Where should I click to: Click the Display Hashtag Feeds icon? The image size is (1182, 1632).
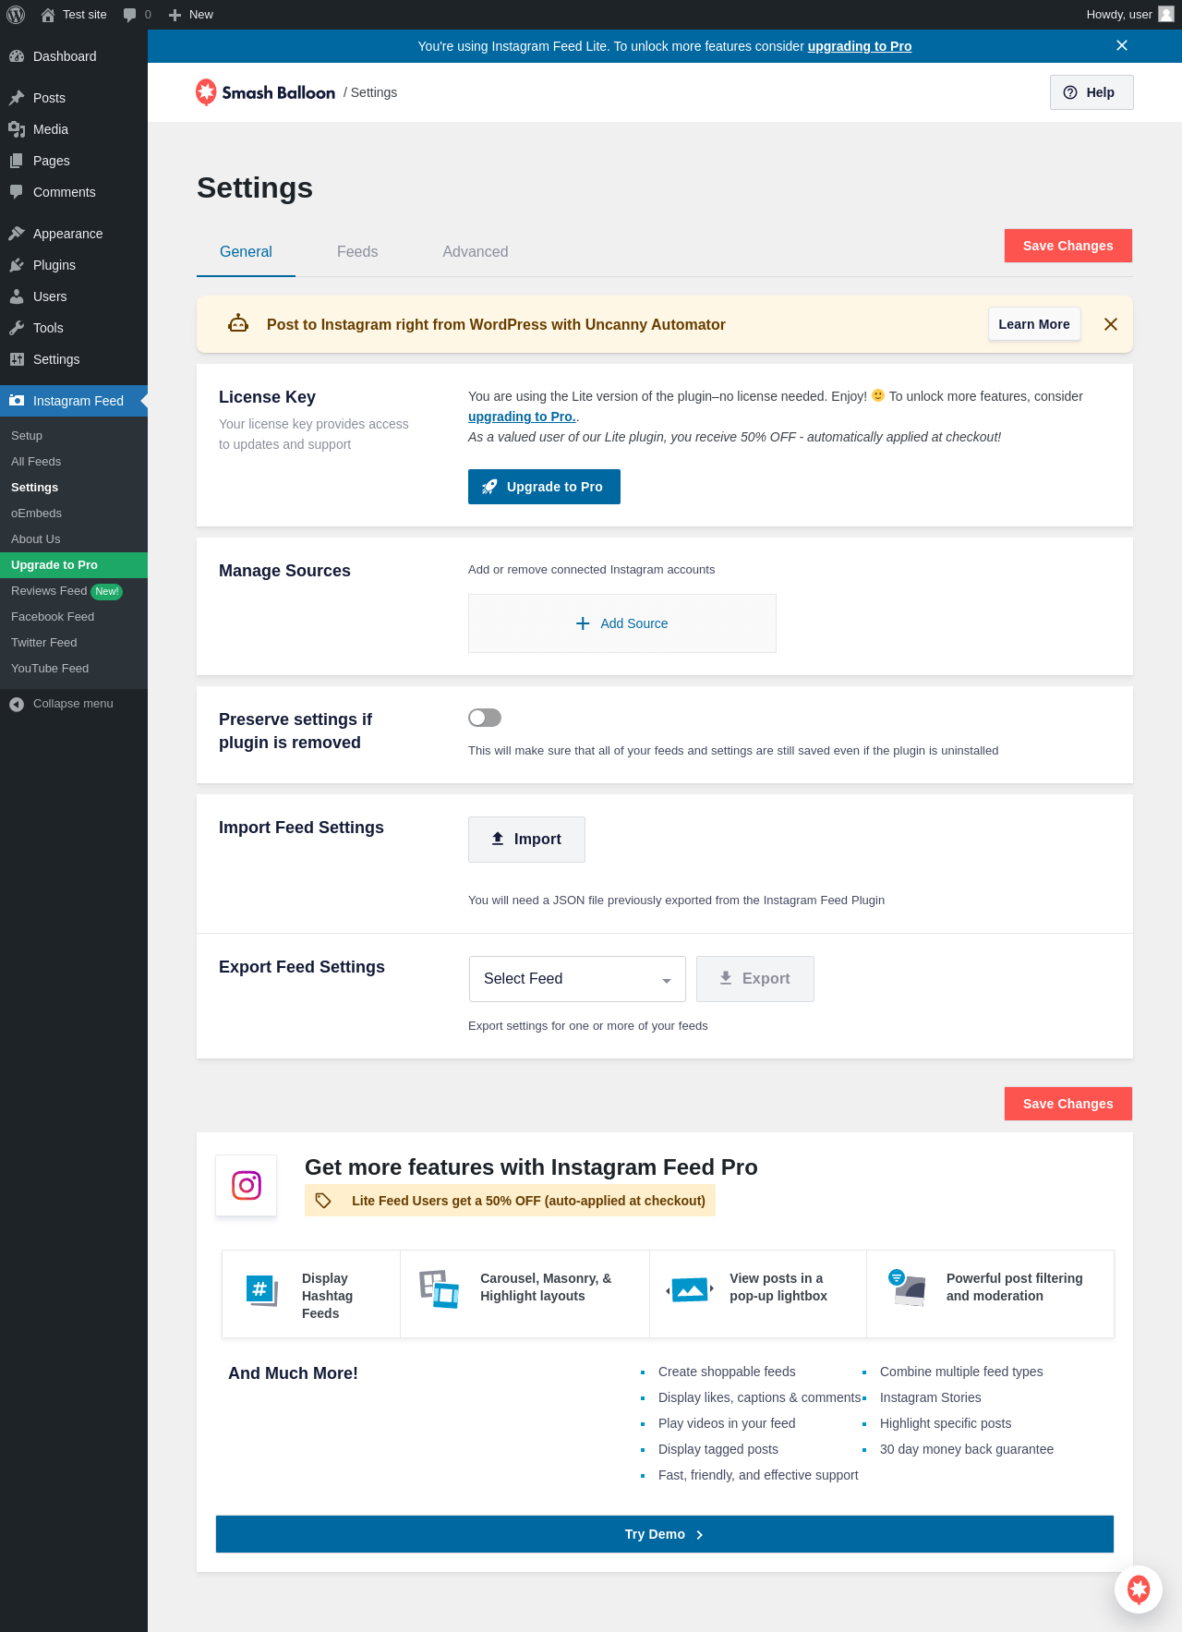pos(262,1290)
